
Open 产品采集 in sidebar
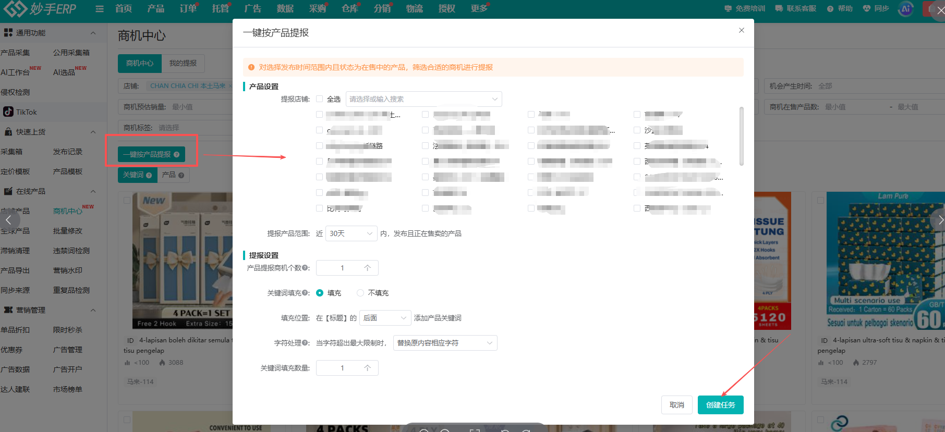pos(16,53)
